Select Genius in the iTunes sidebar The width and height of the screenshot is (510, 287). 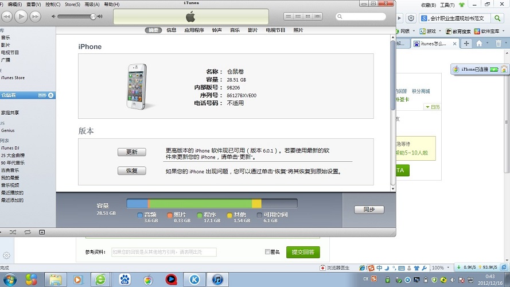click(x=8, y=130)
